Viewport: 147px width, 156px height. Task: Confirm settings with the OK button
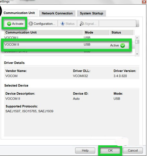(110, 151)
